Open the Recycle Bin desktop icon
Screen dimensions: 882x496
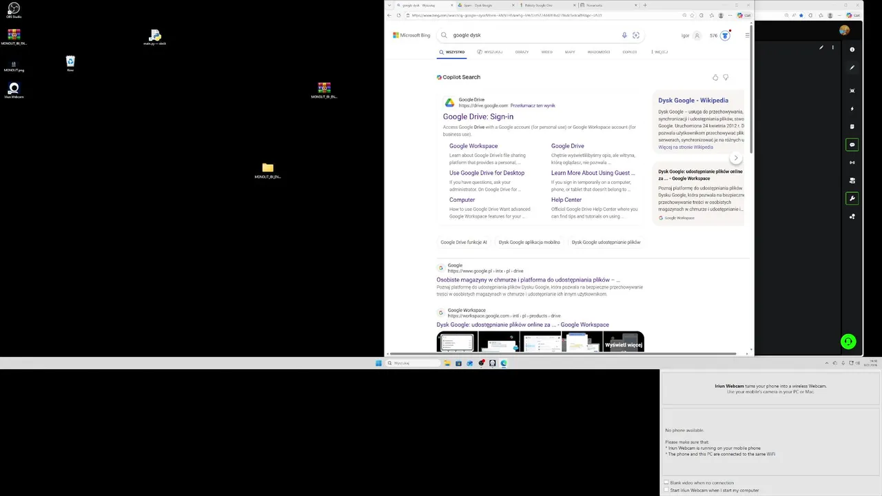(70, 63)
